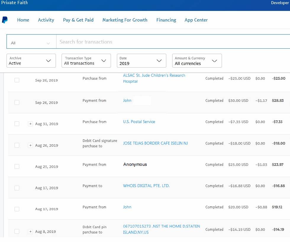Open Pay & Get Paid menu
This screenshot has width=290, height=242.
click(78, 20)
